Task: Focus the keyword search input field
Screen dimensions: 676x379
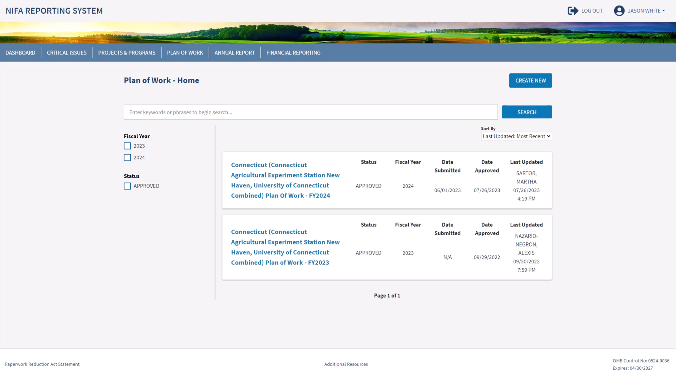Action: [x=310, y=112]
